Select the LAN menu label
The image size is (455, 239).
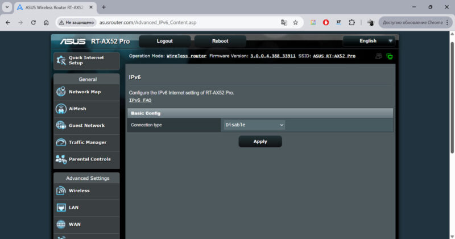point(74,208)
